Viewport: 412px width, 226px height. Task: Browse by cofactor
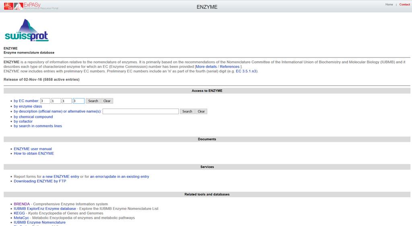(23, 121)
